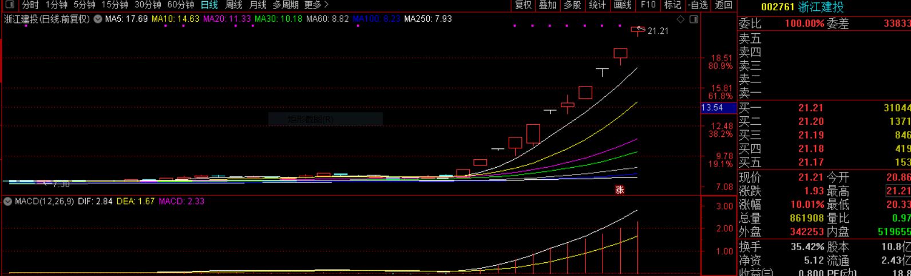
Task: Click the latest candlestick at 21.21
Action: [637, 30]
